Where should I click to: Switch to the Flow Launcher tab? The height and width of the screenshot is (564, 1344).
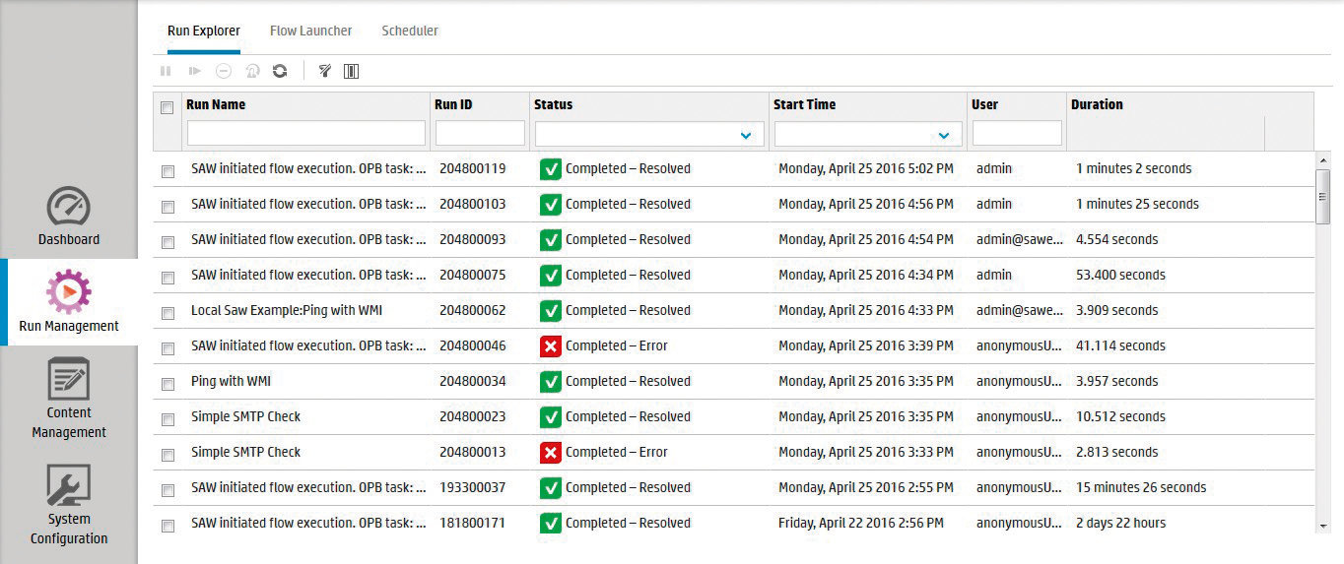click(x=310, y=31)
